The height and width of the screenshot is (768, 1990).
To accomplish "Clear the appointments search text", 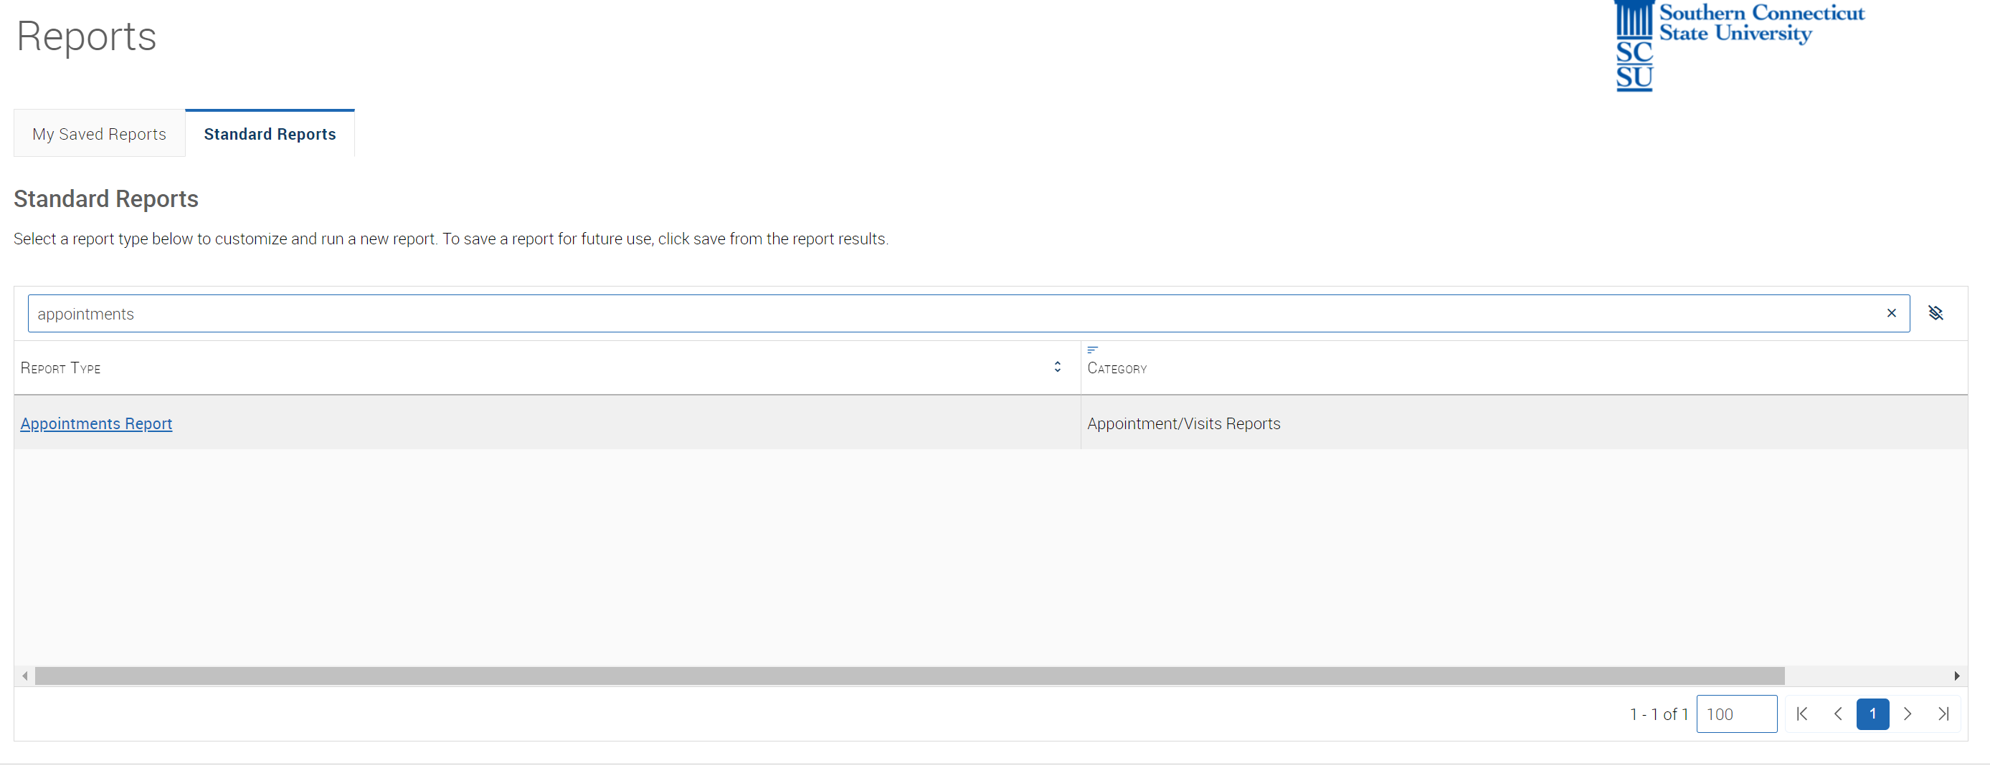I will 1891,313.
